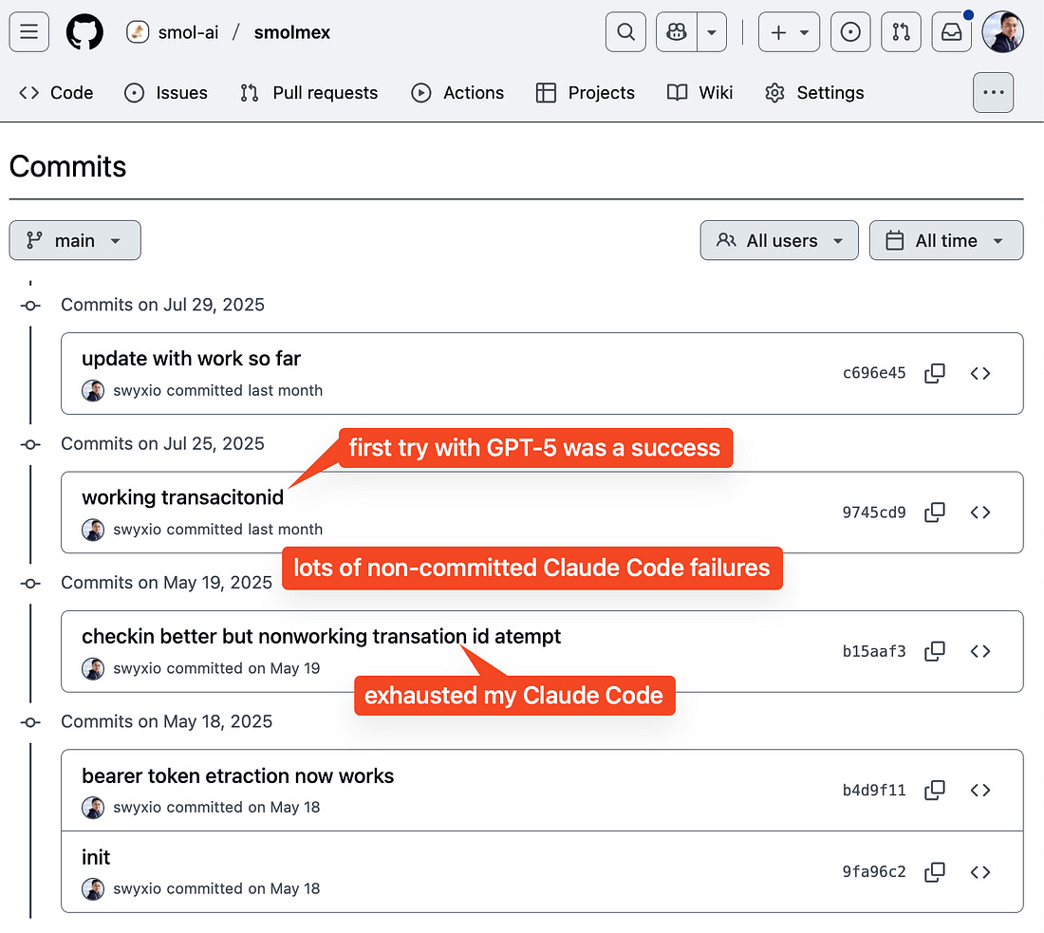Expand the All time date filter

(946, 240)
